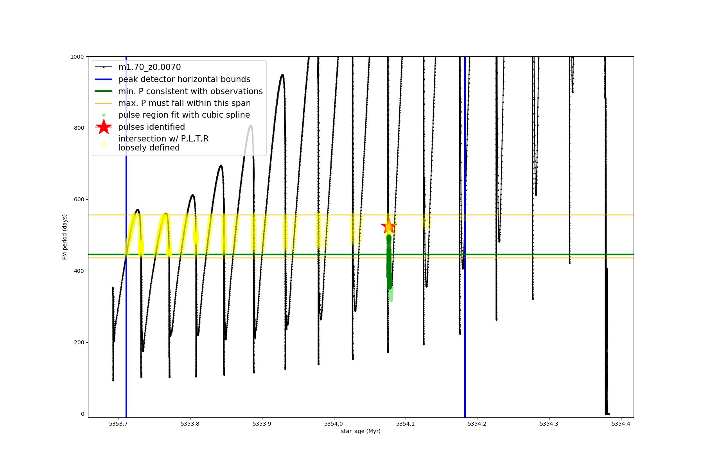
Task: Click 'max. P must fall within this span' label
Action: click(x=184, y=103)
